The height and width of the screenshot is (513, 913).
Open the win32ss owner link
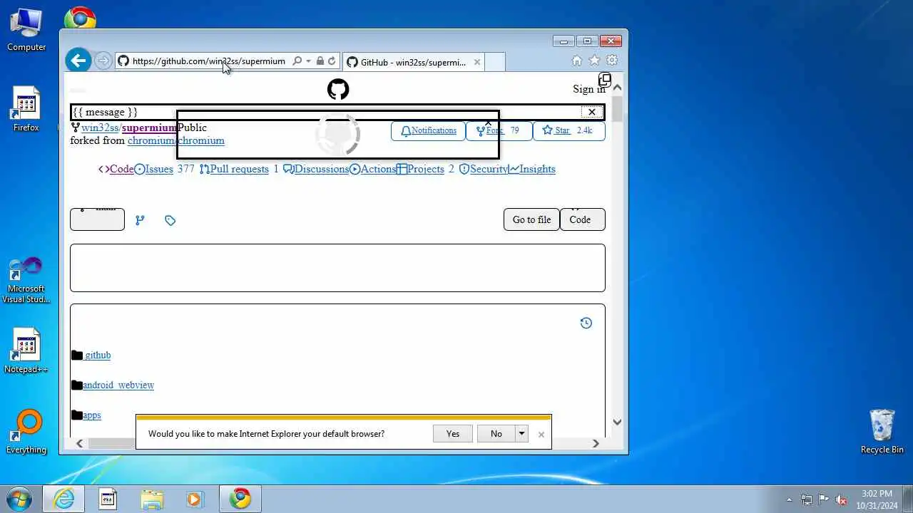pyautogui.click(x=100, y=128)
